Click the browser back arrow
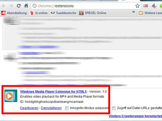The width and height of the screenshot is (162, 121). (4, 5)
